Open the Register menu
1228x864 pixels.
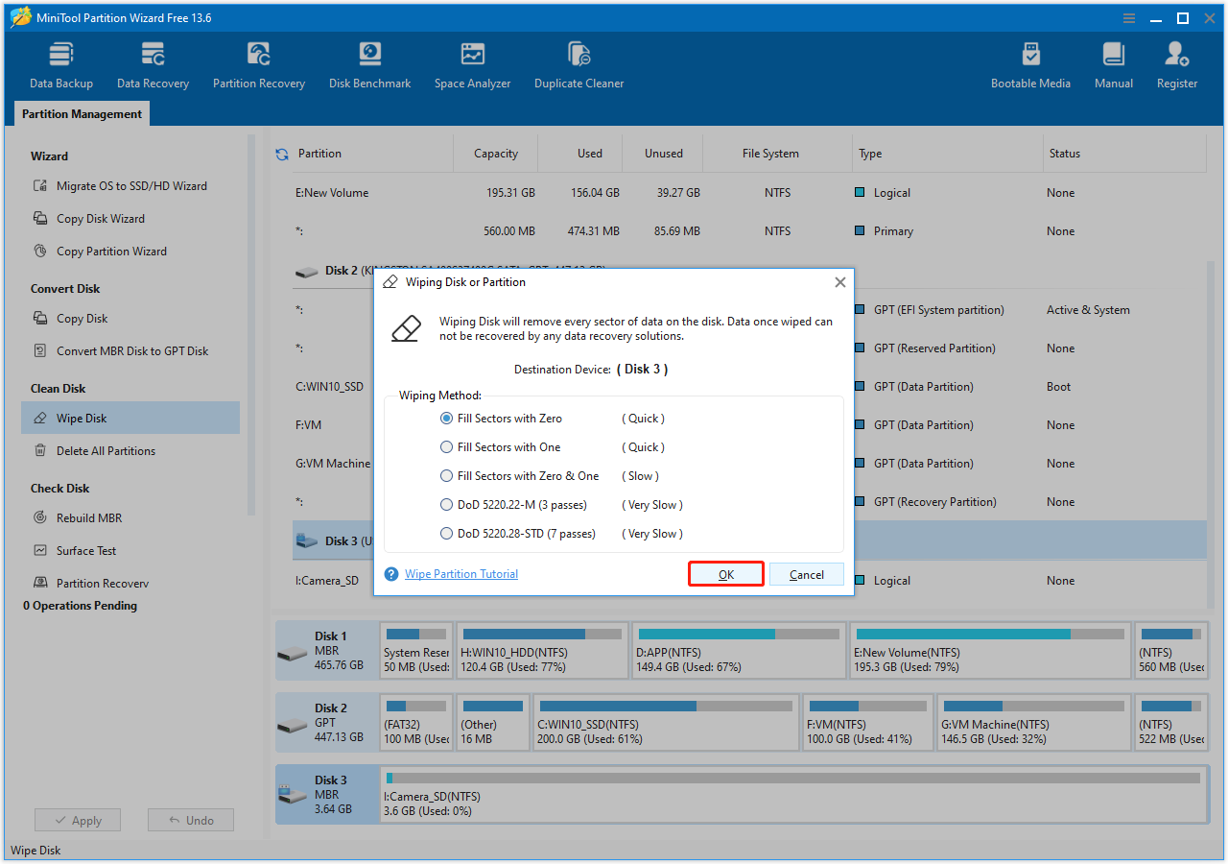pyautogui.click(x=1176, y=62)
